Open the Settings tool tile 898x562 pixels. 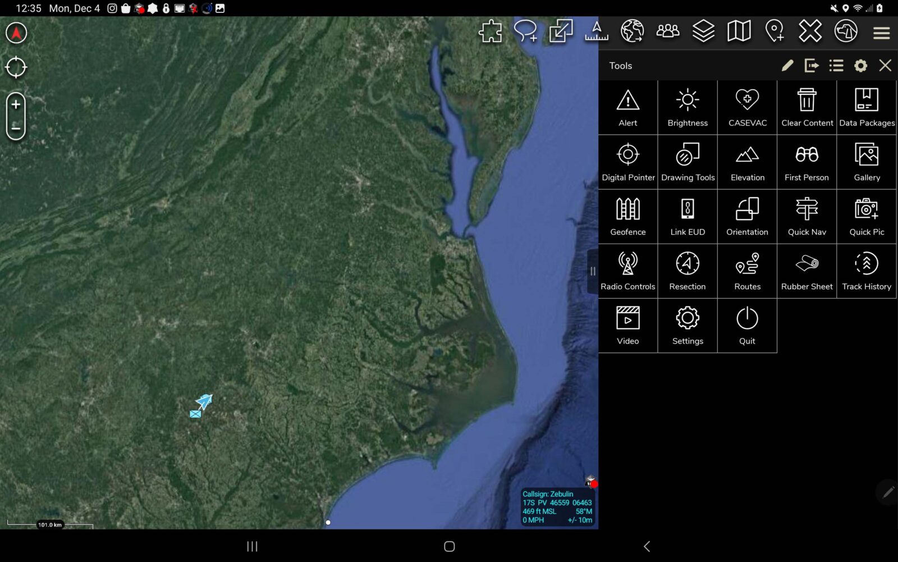(x=688, y=325)
